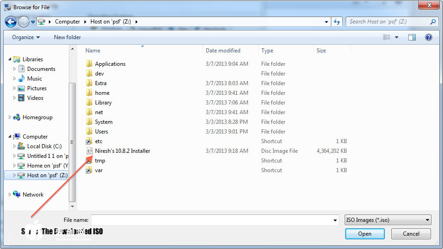This screenshot has height=249, width=443.
Task: Click the Help question mark icon
Action: click(428, 37)
